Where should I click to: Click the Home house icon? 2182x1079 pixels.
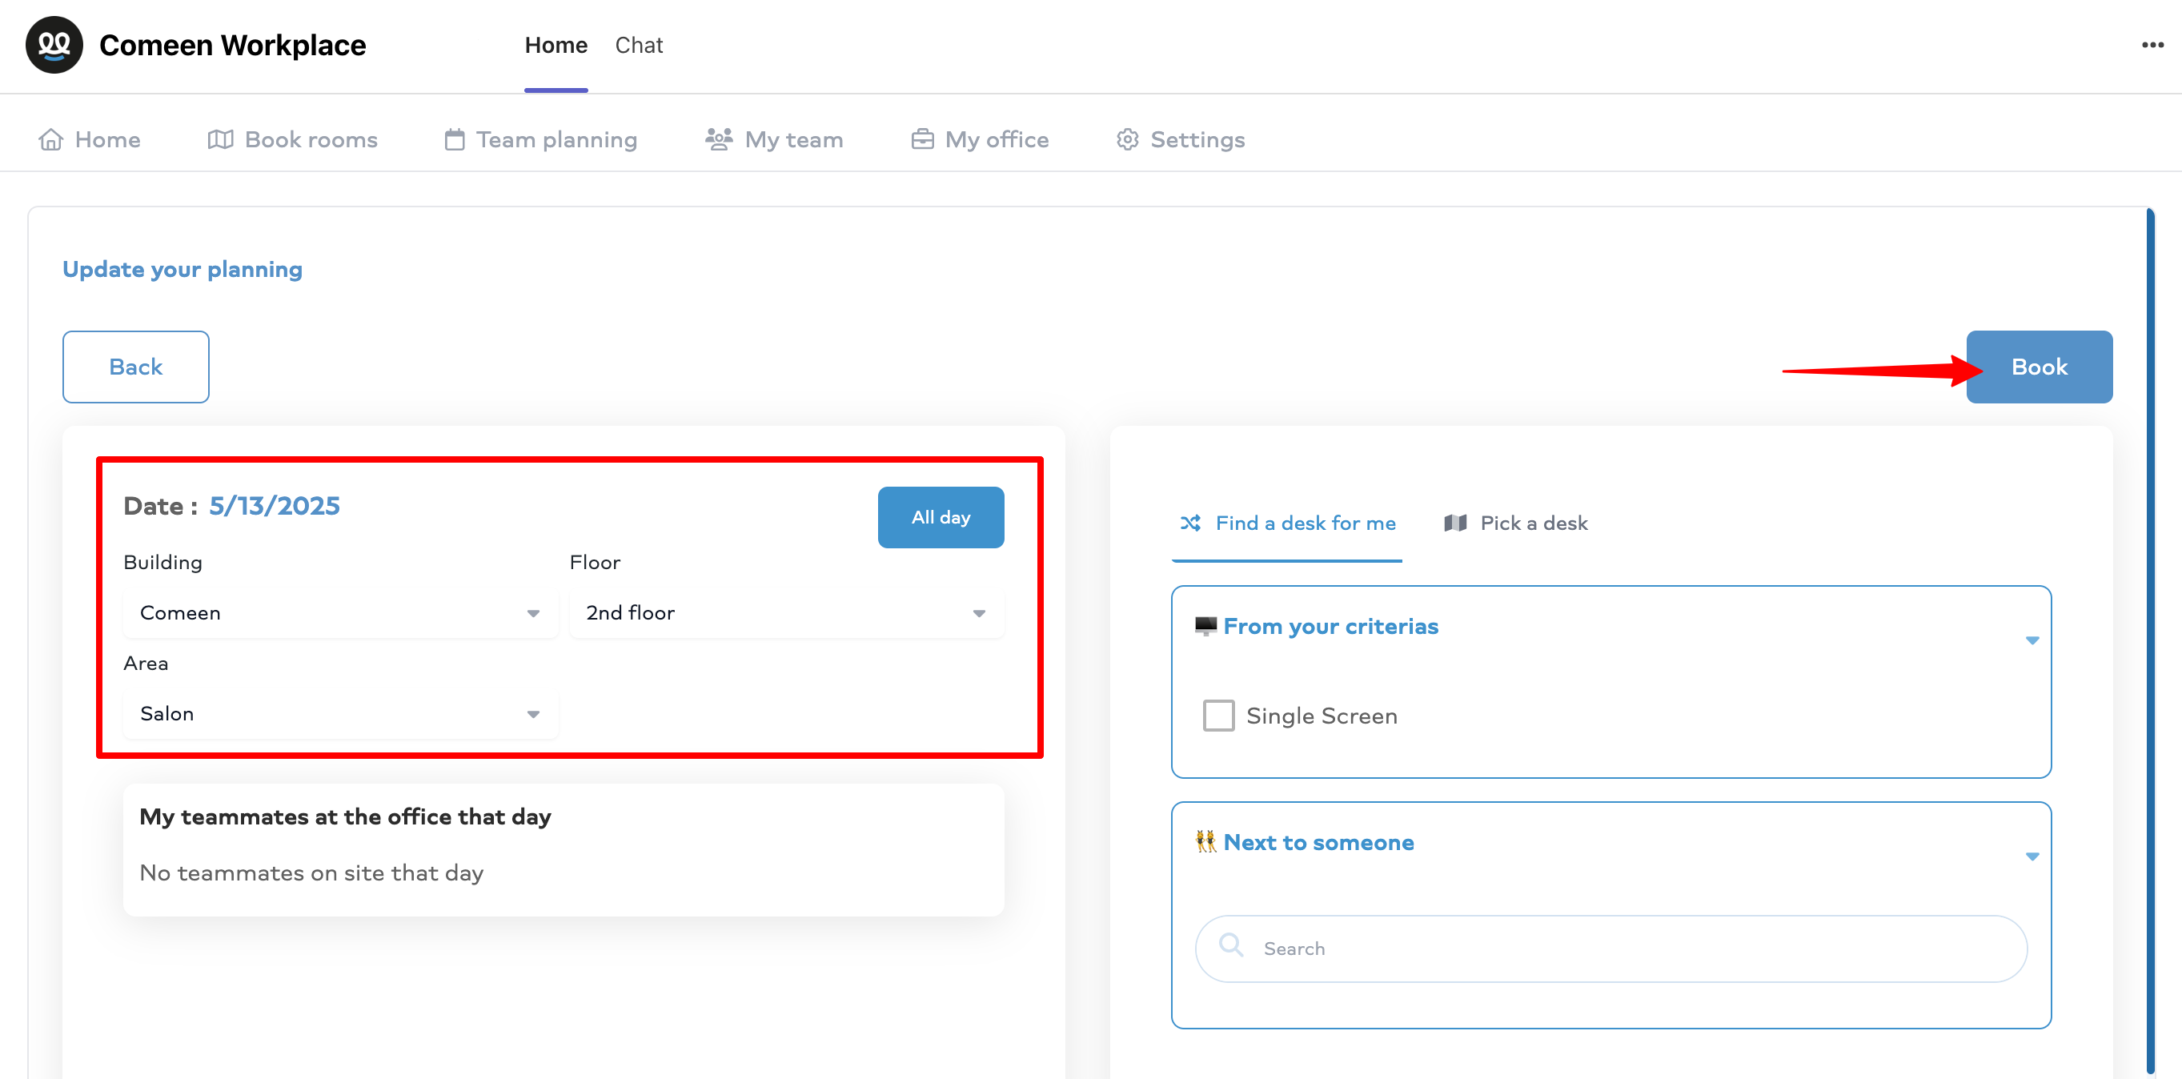tap(50, 140)
